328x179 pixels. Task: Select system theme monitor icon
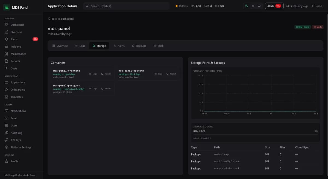(x=259, y=6)
